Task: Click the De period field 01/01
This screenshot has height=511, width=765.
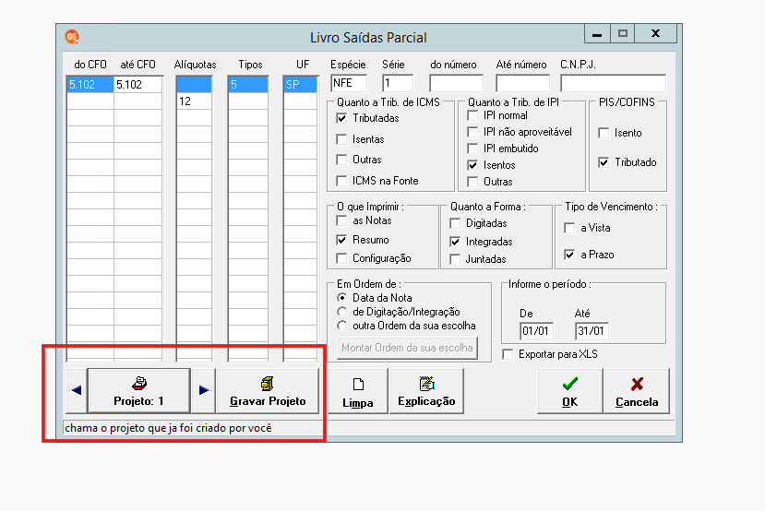Action: click(536, 331)
